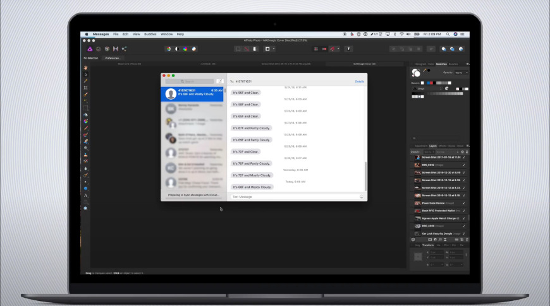Open the Buddies menu
550x306 pixels.
coord(150,34)
